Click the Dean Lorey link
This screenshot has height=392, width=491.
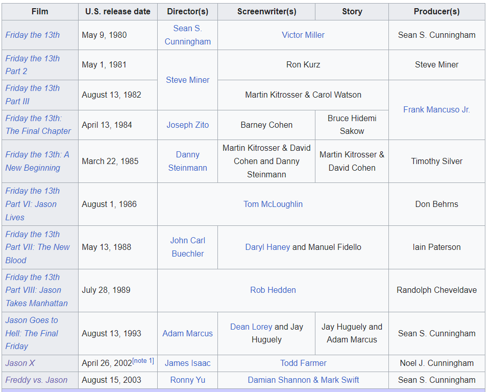point(251,327)
